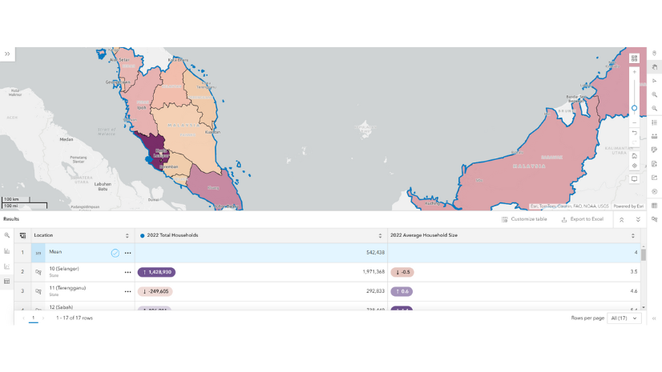The height and width of the screenshot is (372, 662).
Task: Open more options for Terengganu row
Action: click(127, 291)
